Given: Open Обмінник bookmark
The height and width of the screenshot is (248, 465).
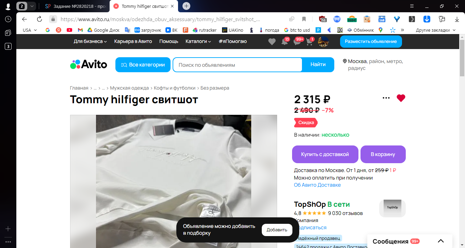Looking at the screenshot, I should coord(360,30).
